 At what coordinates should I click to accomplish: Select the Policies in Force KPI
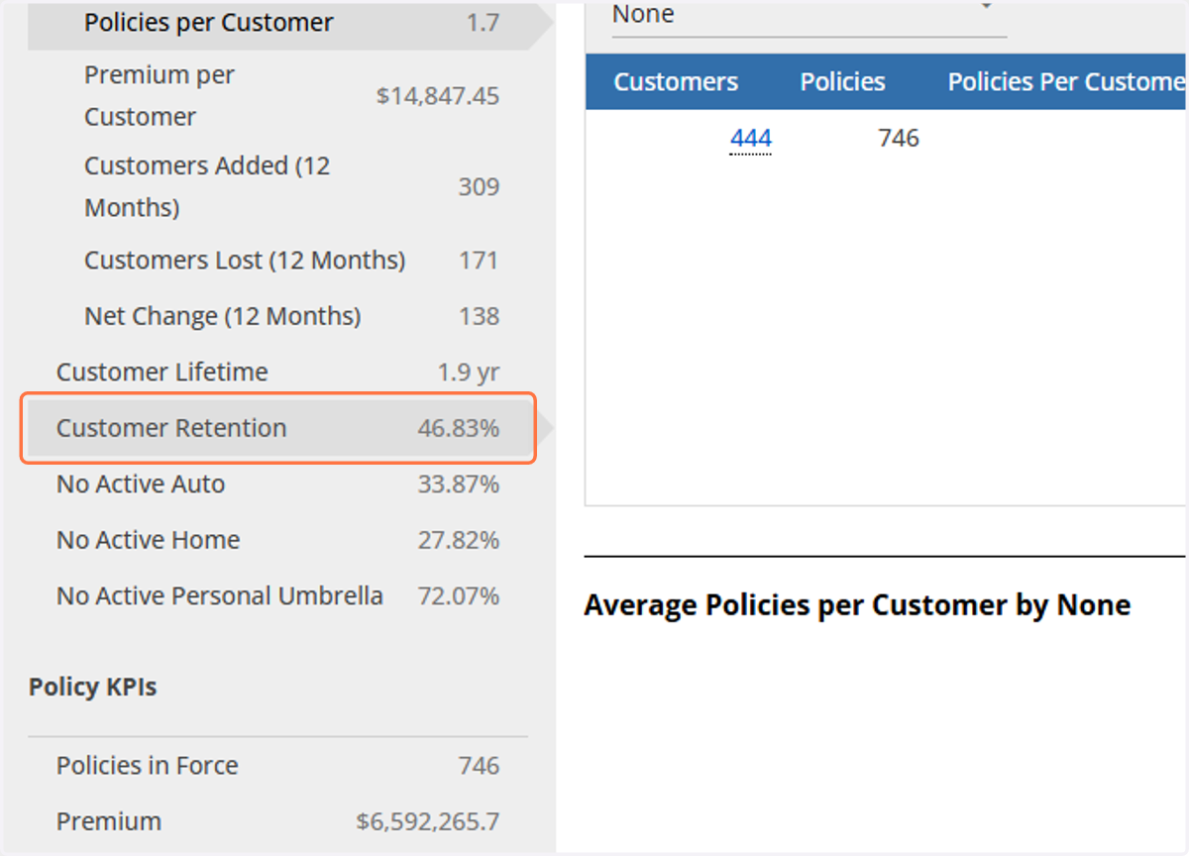[x=277, y=766]
